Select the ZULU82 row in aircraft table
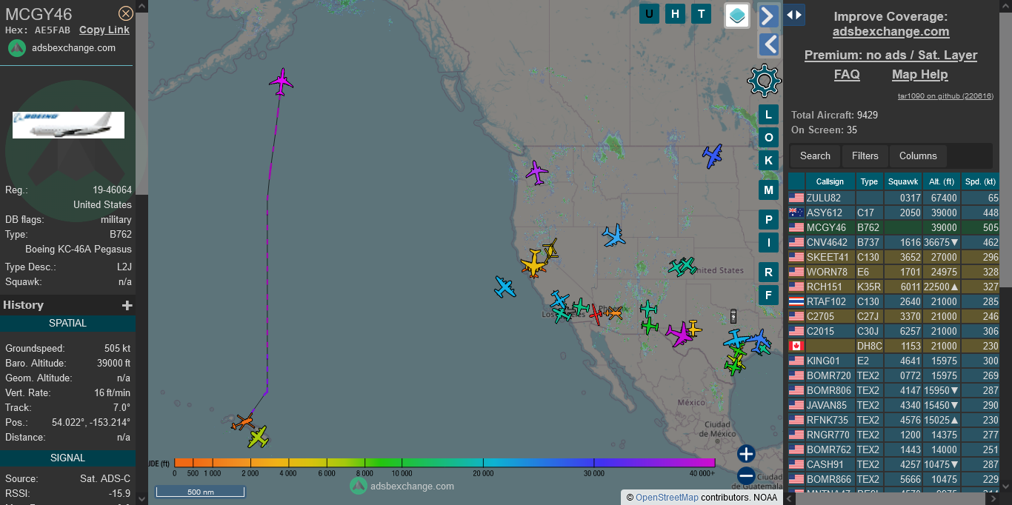The height and width of the screenshot is (505, 1012). pyautogui.click(x=893, y=198)
